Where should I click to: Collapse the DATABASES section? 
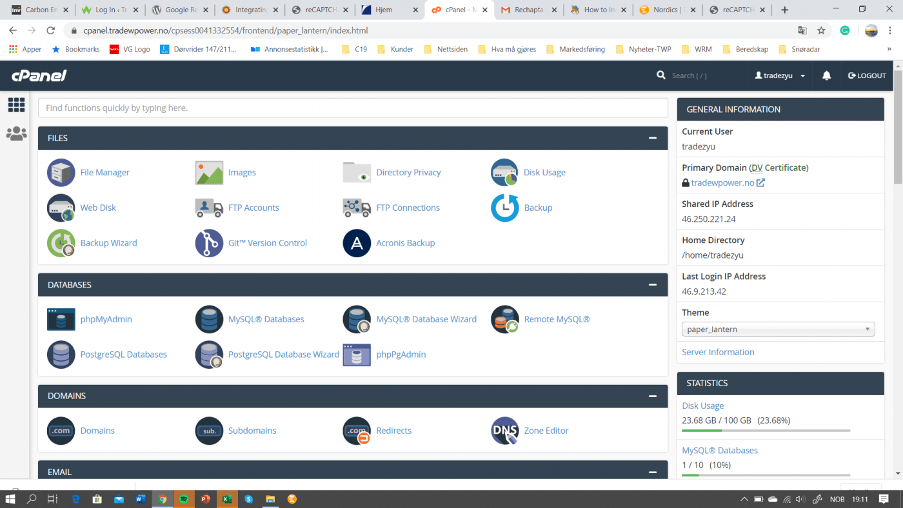click(653, 285)
